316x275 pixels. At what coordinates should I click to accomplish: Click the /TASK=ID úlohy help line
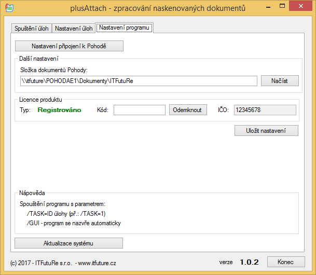(66, 214)
